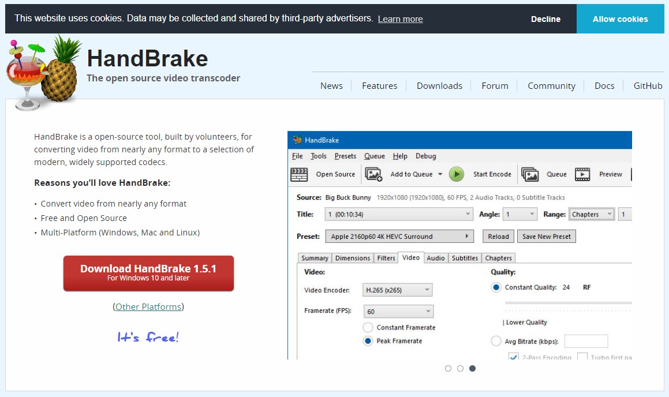Click the Download HandBrake 1.5.1 button

pyautogui.click(x=148, y=274)
